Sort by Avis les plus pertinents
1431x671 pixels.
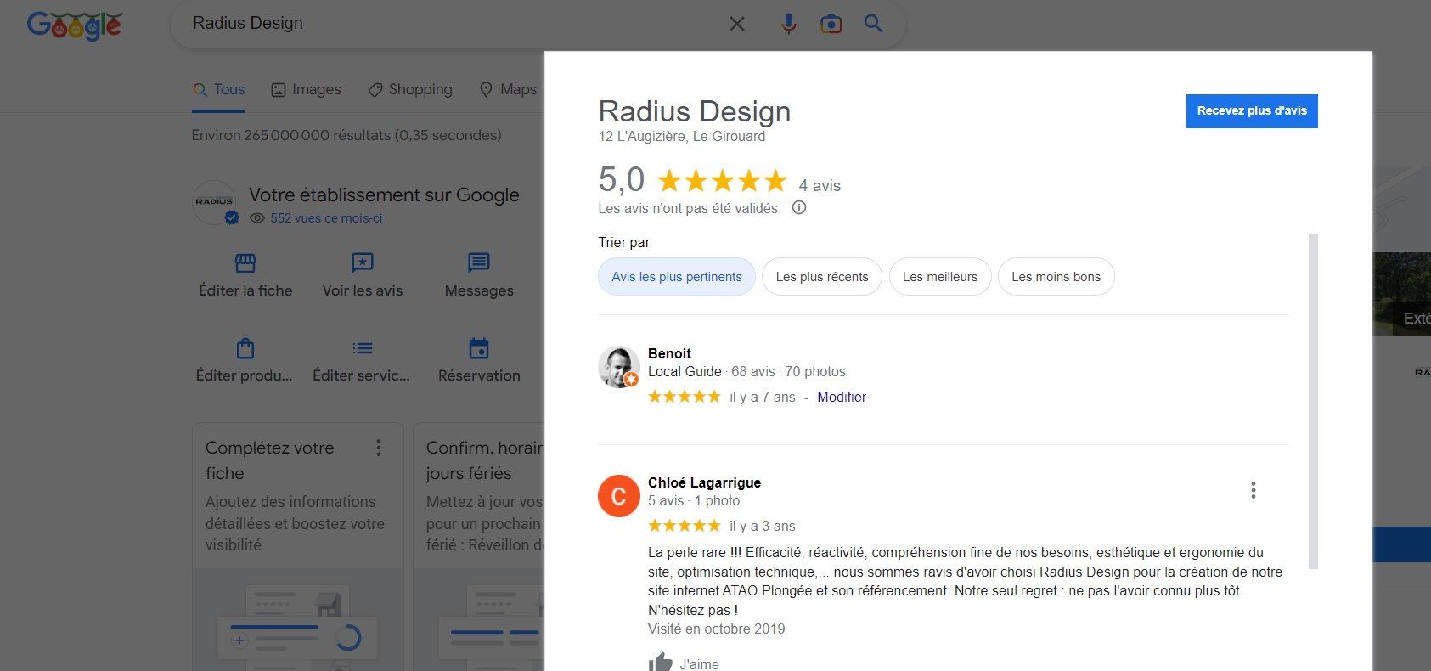(677, 277)
